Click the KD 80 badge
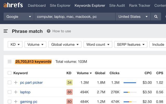 point(69,101)
